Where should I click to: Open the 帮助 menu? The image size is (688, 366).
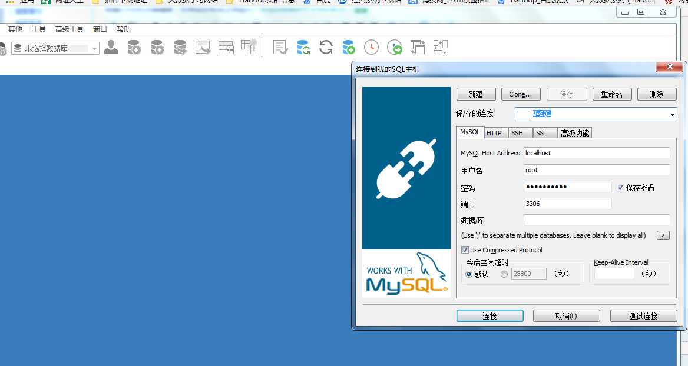(123, 29)
